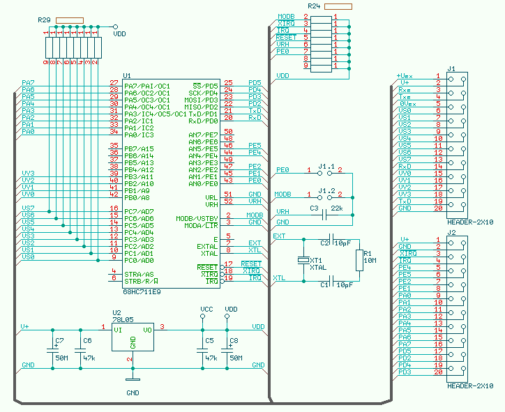Select pin 1 +Uex on J1 header
The image size is (505, 412).
[x=438, y=75]
